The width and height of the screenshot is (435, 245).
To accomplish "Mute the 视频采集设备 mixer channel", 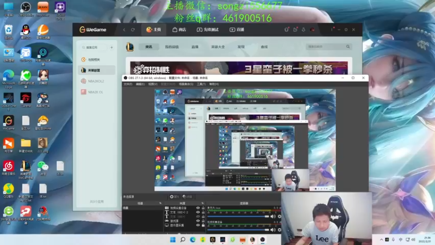I will [273, 230].
